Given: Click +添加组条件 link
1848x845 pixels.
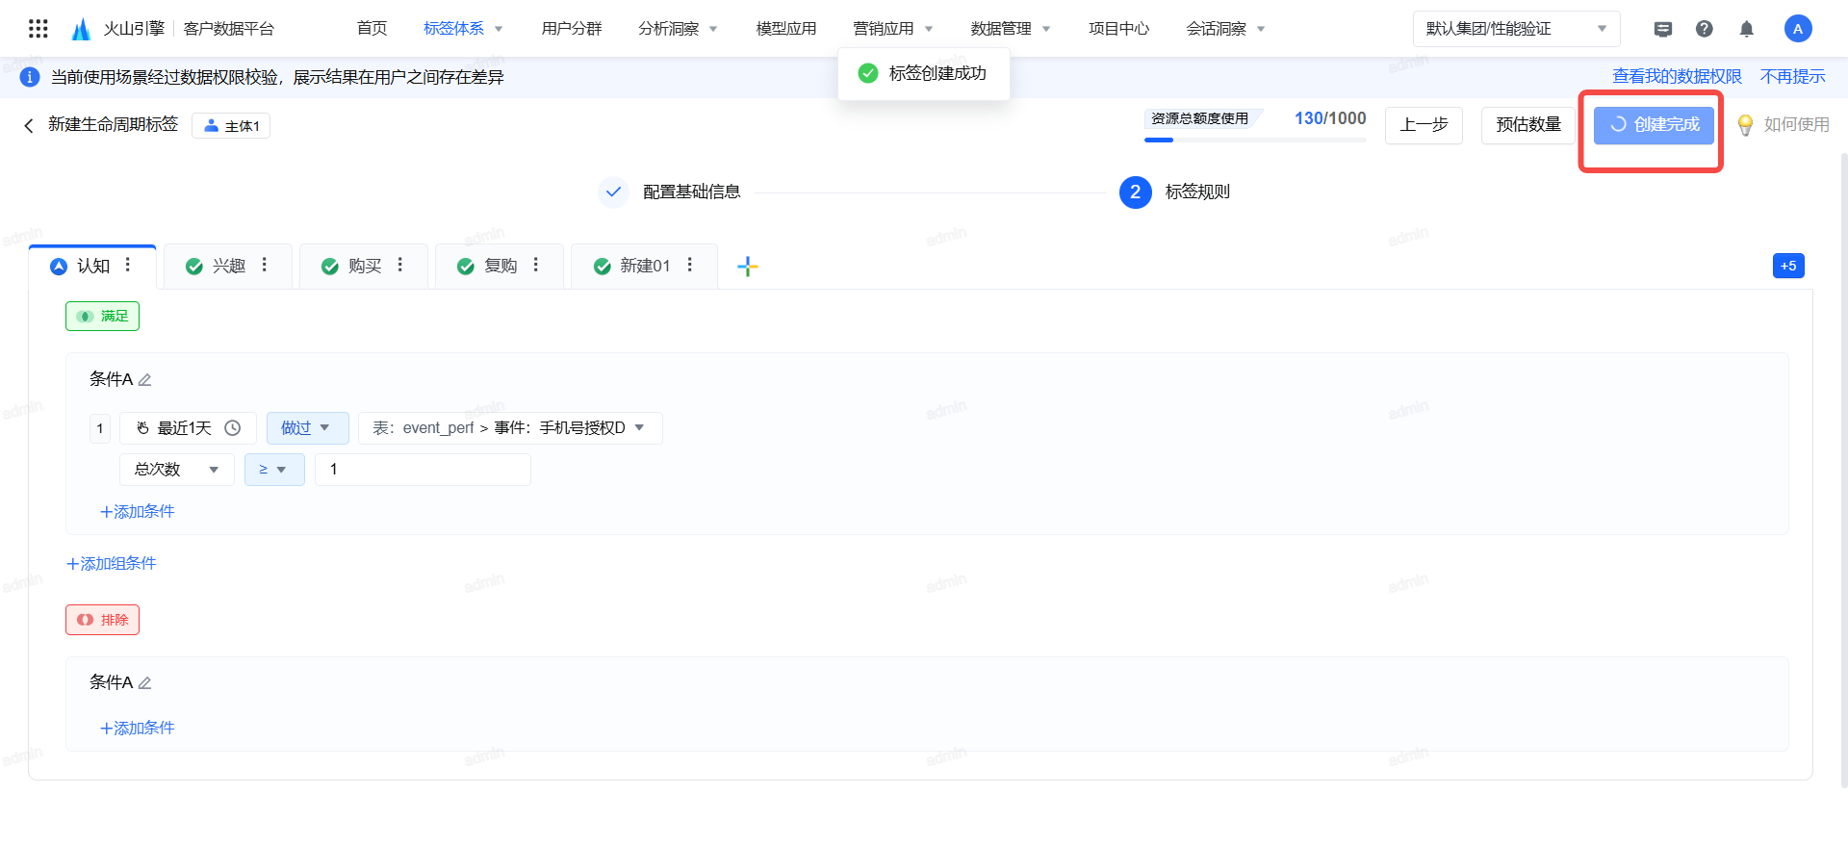Looking at the screenshot, I should tap(111, 564).
